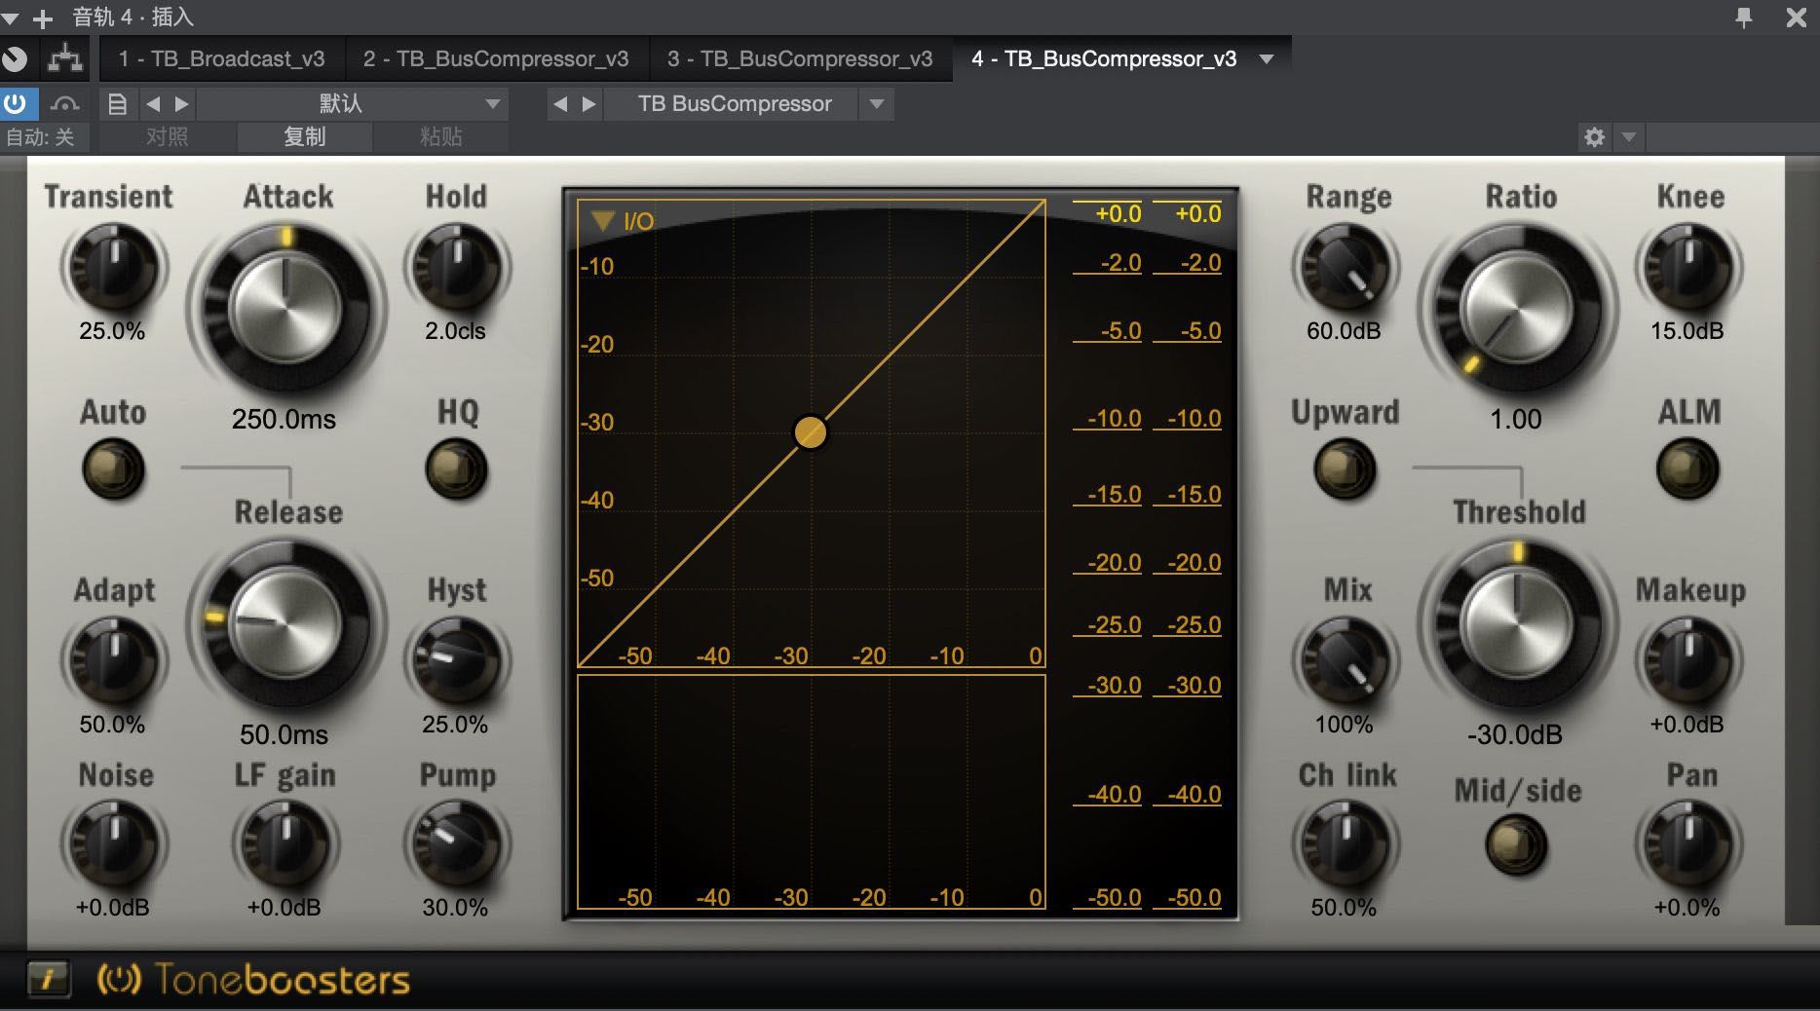Click the 250.0ms attack value
This screenshot has height=1011, width=1820.
pyautogui.click(x=284, y=419)
